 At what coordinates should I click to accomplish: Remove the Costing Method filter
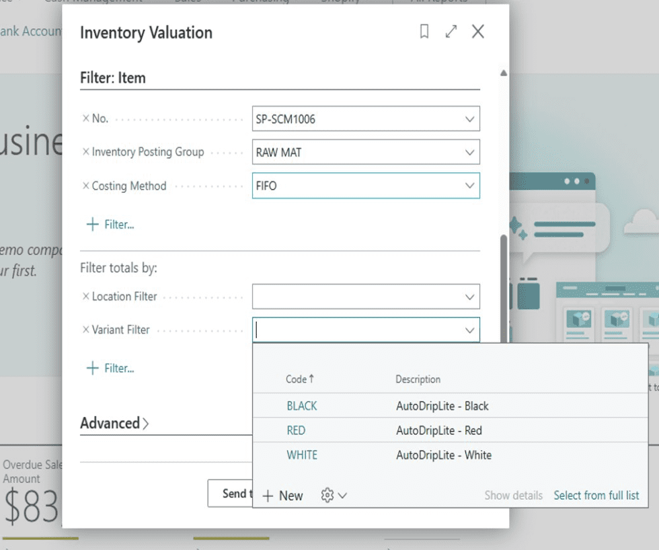pos(85,186)
